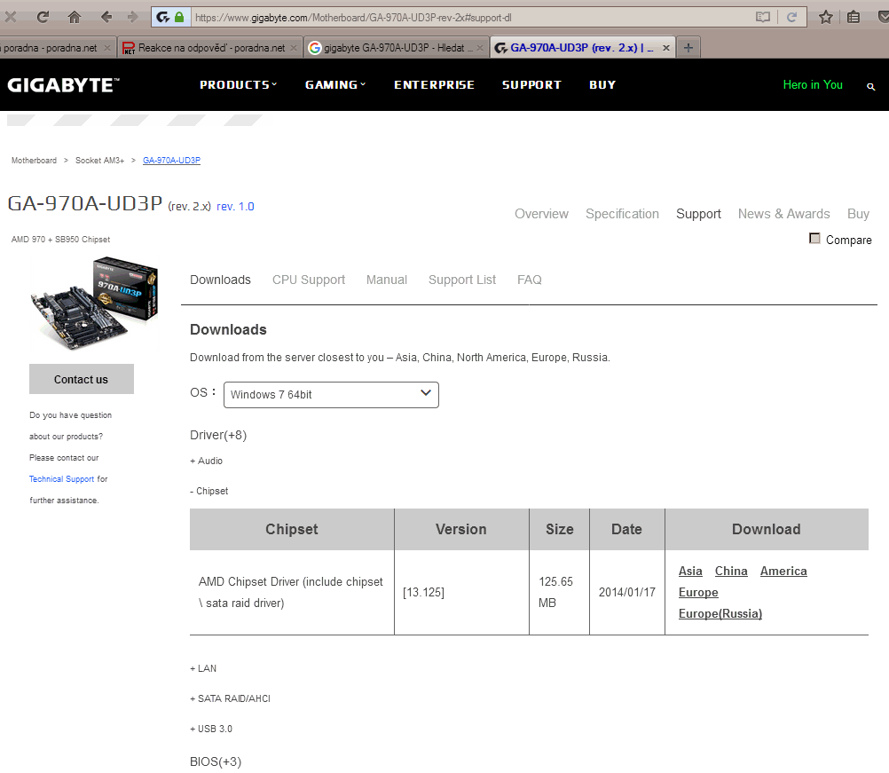Screen dimensions: 889x773
Task: Click the 2014/01/17 date cell
Action: tap(627, 593)
